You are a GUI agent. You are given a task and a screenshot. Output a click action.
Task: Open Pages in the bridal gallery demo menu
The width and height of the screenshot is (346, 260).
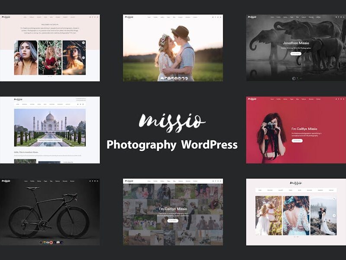[x=290, y=190]
